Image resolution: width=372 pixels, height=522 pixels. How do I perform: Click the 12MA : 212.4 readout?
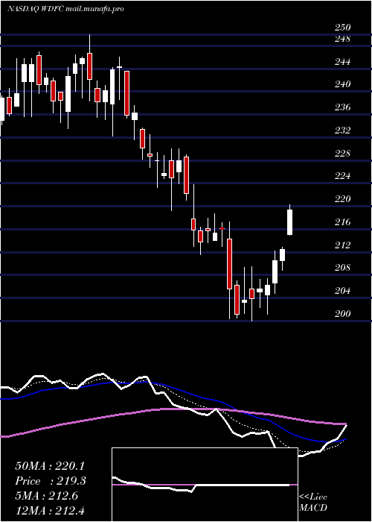coord(51,511)
